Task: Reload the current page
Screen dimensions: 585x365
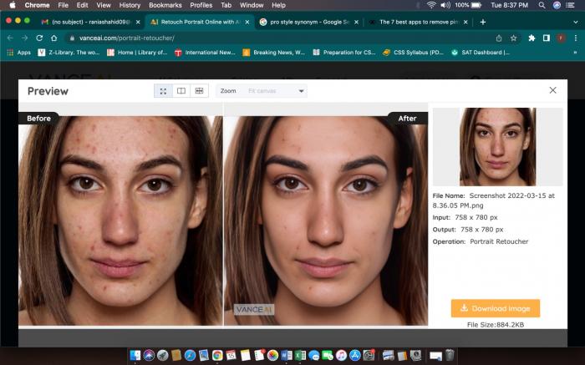Action: pyautogui.click(x=39, y=38)
